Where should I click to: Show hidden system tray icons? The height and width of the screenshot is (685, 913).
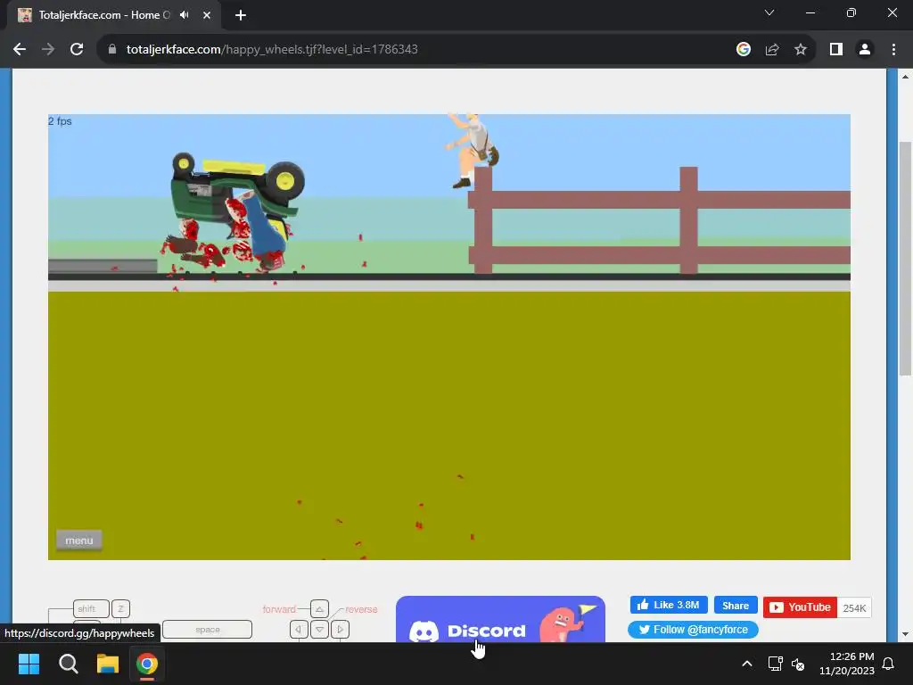click(x=747, y=664)
